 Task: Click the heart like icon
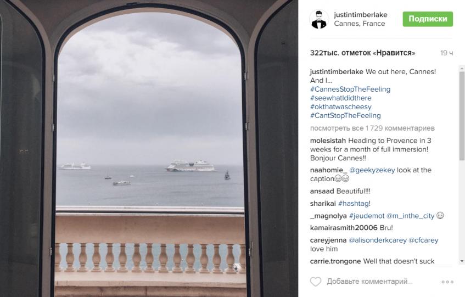pyautogui.click(x=316, y=282)
